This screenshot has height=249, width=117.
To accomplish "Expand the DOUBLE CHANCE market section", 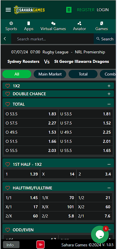I will 109,94.
